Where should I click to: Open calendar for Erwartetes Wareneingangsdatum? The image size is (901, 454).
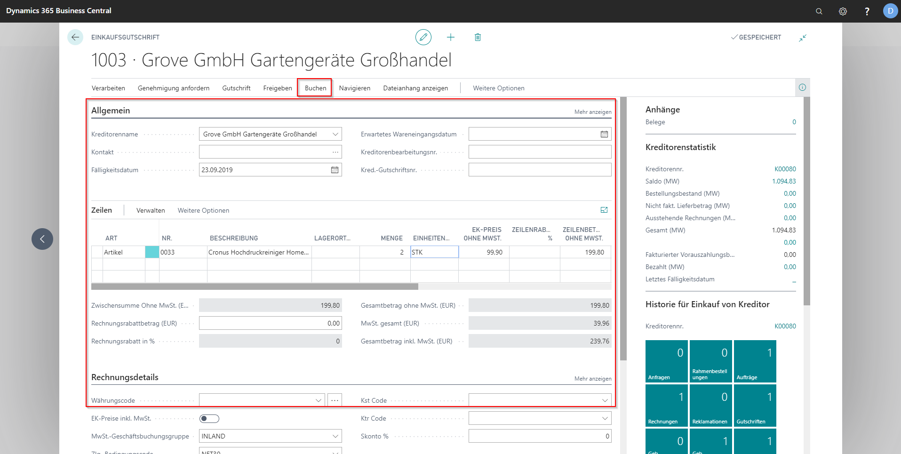coord(604,134)
